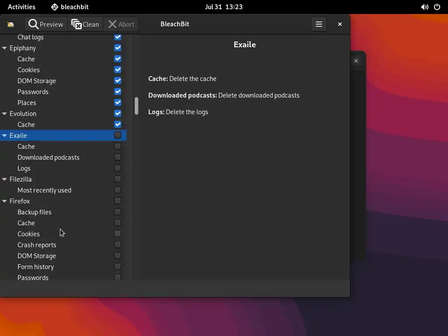Select Cache under Epiphany

tap(63, 59)
